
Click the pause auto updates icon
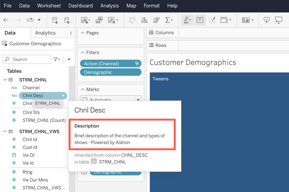click(x=67, y=20)
